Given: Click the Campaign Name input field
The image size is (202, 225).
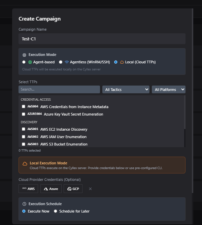Looking at the screenshot, I should (x=102, y=39).
